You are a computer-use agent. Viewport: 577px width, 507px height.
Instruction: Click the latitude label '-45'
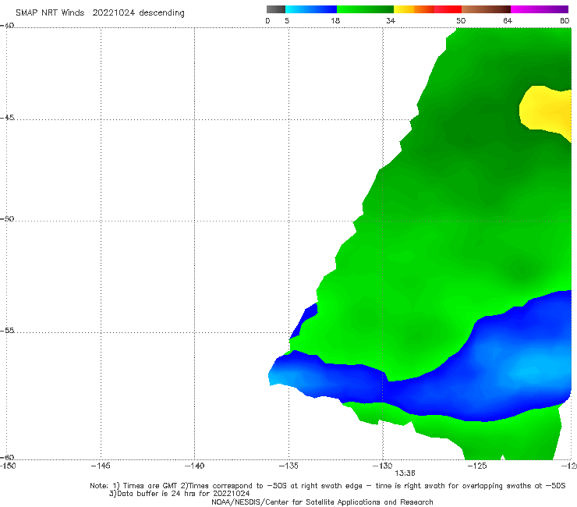click(x=7, y=118)
